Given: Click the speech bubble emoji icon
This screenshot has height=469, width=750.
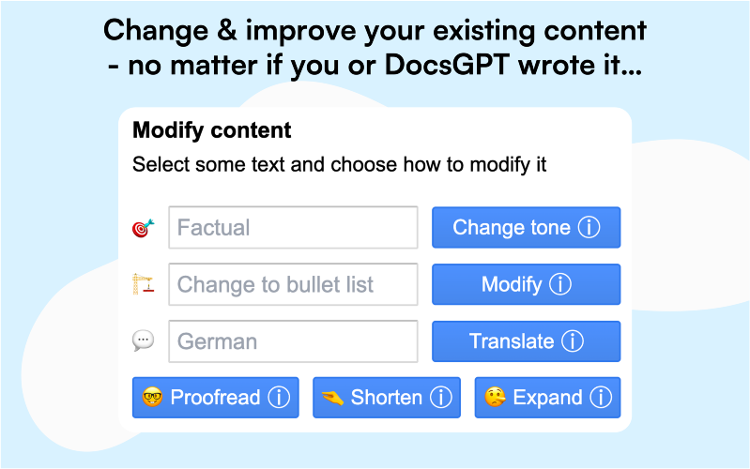Looking at the screenshot, I should (x=143, y=340).
